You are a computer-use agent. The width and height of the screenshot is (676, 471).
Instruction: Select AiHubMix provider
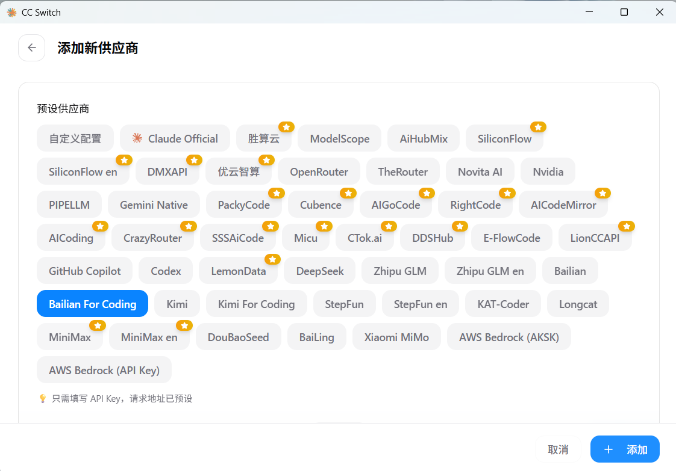pyautogui.click(x=424, y=138)
